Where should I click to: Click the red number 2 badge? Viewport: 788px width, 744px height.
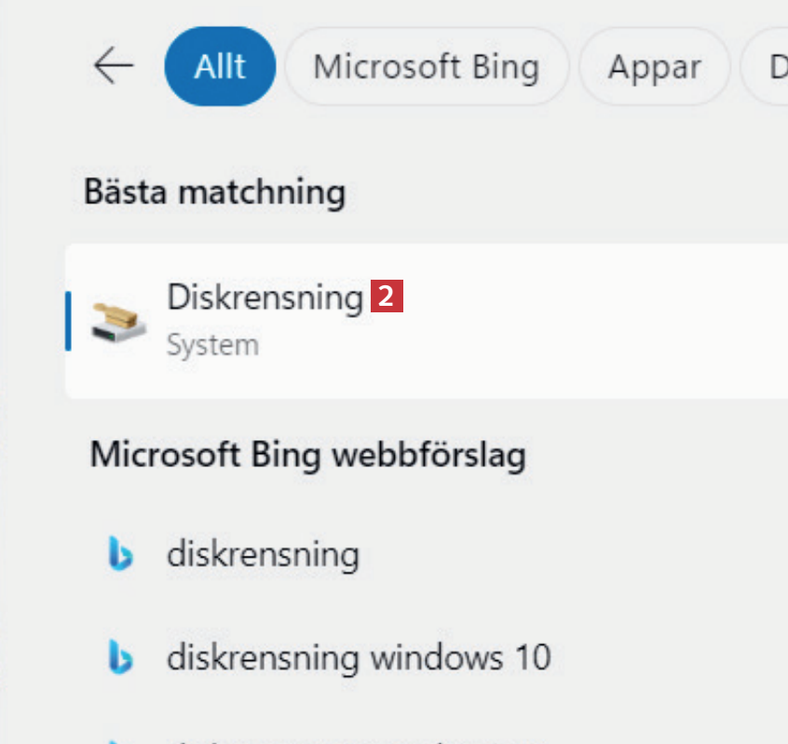click(x=387, y=297)
